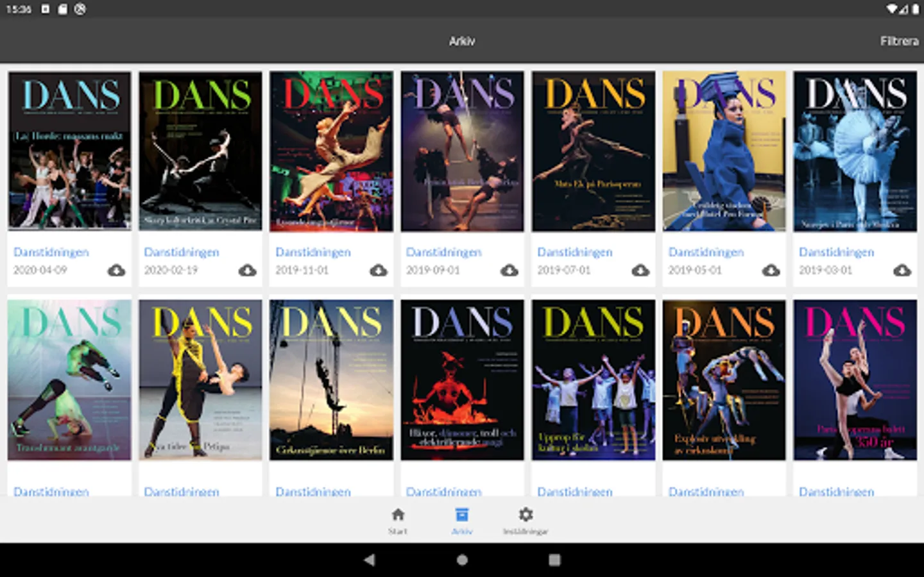Download the 2019-07-01 Danstidningen issue
The height and width of the screenshot is (577, 924).
click(x=640, y=271)
